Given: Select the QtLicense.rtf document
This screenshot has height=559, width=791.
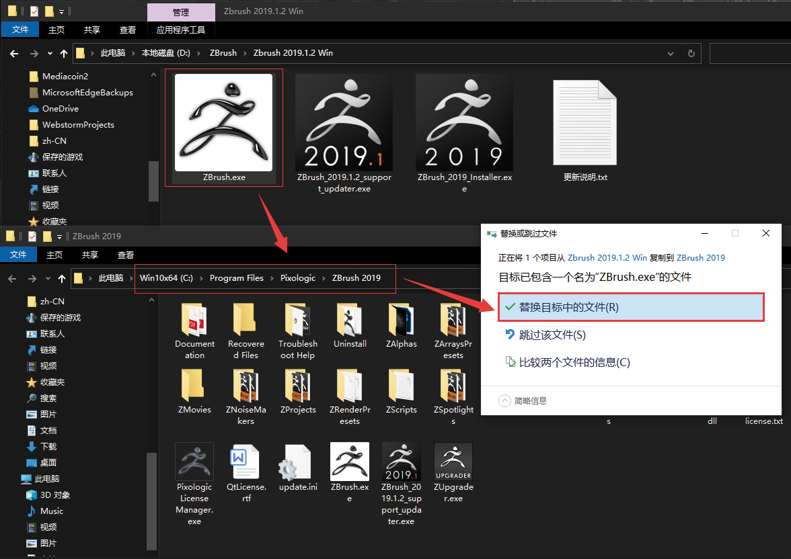Looking at the screenshot, I should [x=246, y=462].
